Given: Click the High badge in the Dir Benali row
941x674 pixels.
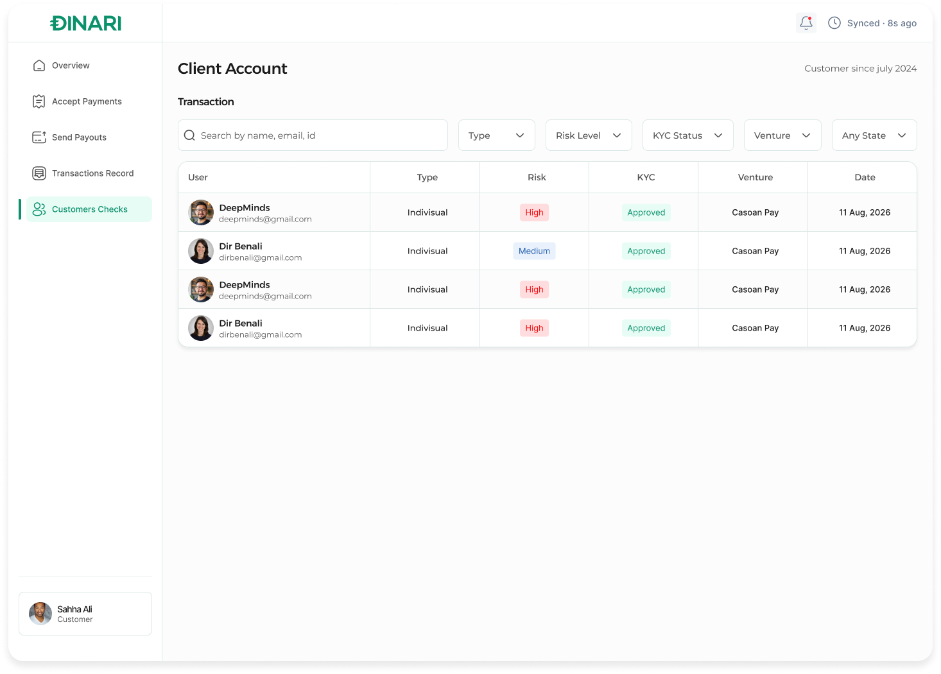Looking at the screenshot, I should tap(534, 328).
